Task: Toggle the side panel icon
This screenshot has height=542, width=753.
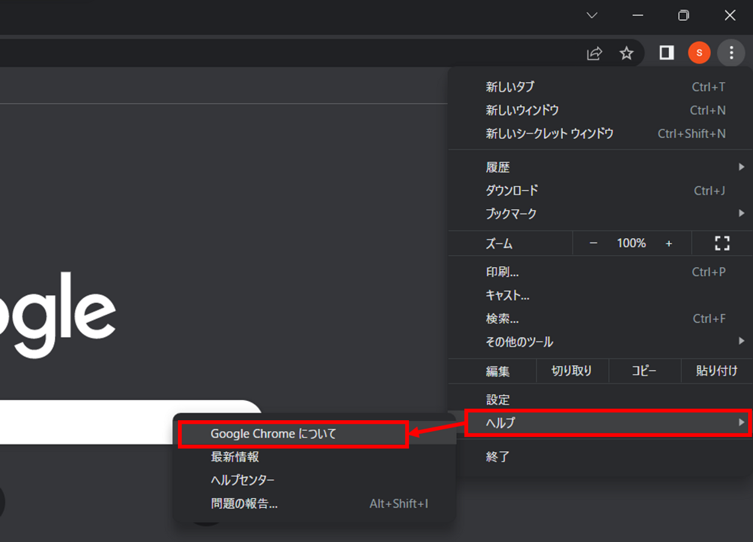Action: 666,53
